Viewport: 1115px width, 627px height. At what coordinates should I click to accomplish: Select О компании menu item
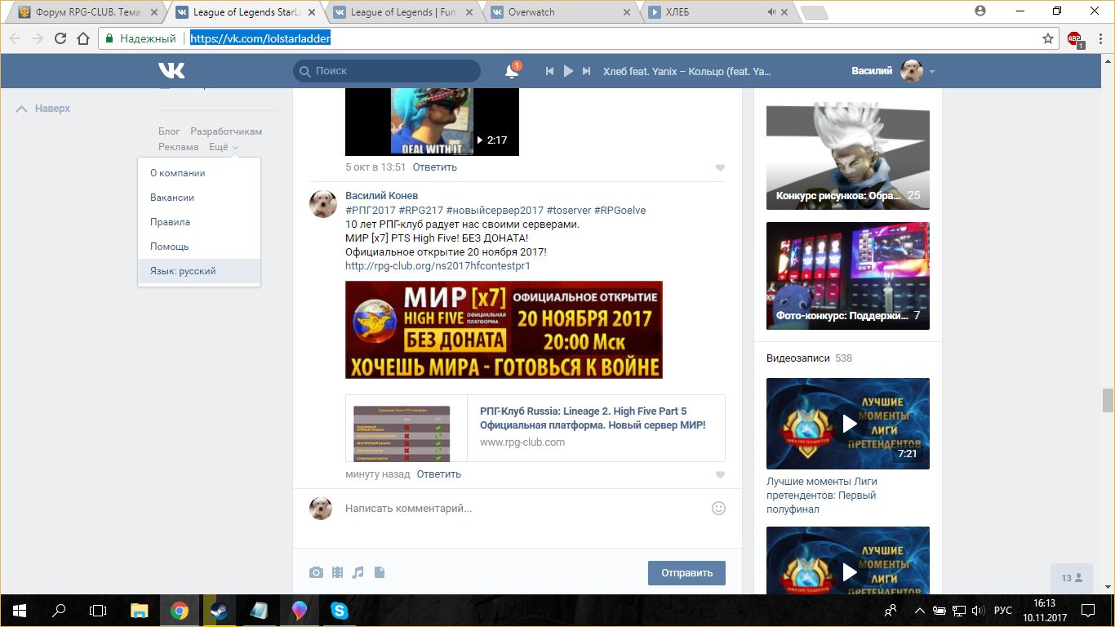(199, 173)
